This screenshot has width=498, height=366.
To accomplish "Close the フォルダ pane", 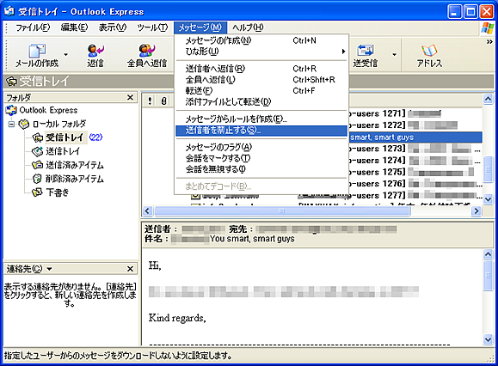I will 130,97.
